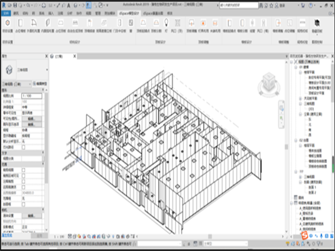Open the File menu tab
This screenshot has height=251, width=335.
(x=6, y=13)
